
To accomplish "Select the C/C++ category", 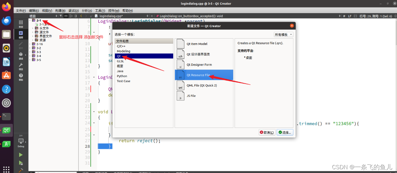I will coord(144,46).
